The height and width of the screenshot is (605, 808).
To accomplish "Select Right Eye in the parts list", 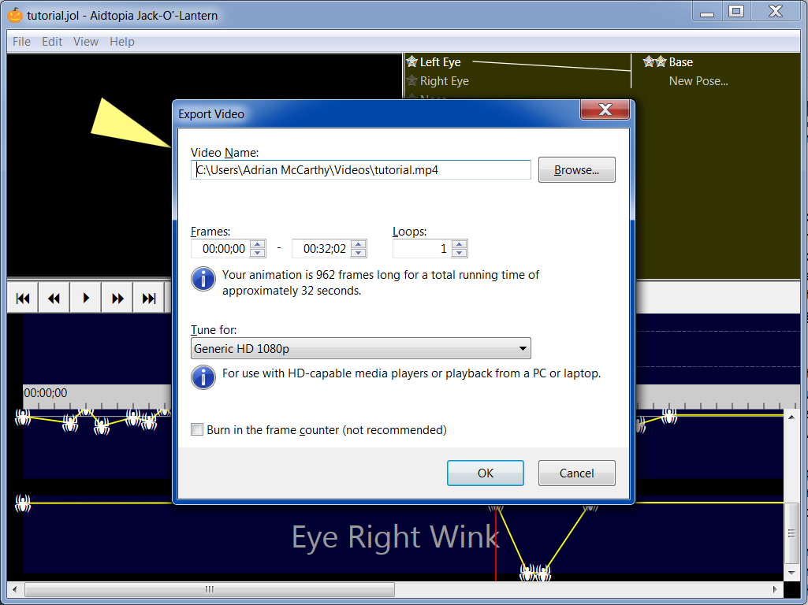I will [x=444, y=81].
